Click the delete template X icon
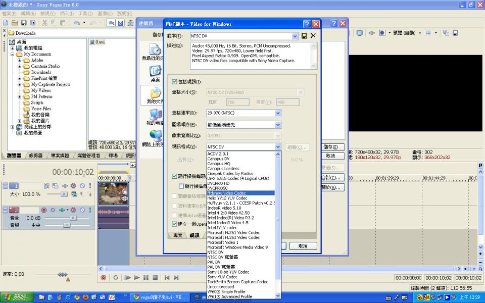Screen dimensions: 485x303 coord(313,36)
